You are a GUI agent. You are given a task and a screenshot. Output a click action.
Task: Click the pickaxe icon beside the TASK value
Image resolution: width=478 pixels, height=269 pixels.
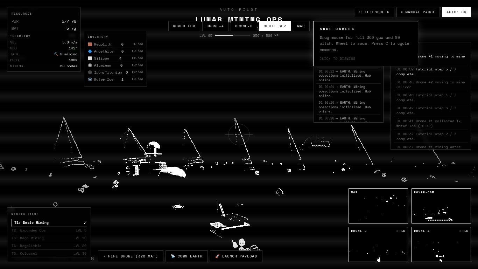[56, 54]
